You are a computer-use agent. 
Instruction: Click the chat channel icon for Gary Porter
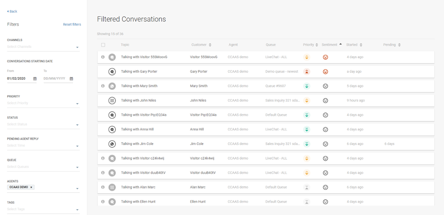click(x=112, y=72)
